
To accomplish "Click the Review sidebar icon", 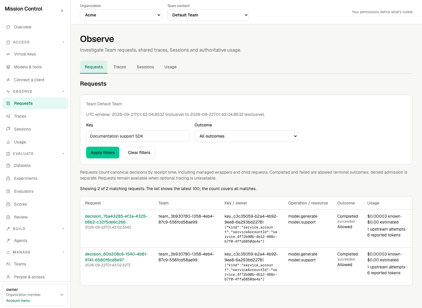I will coord(8,217).
